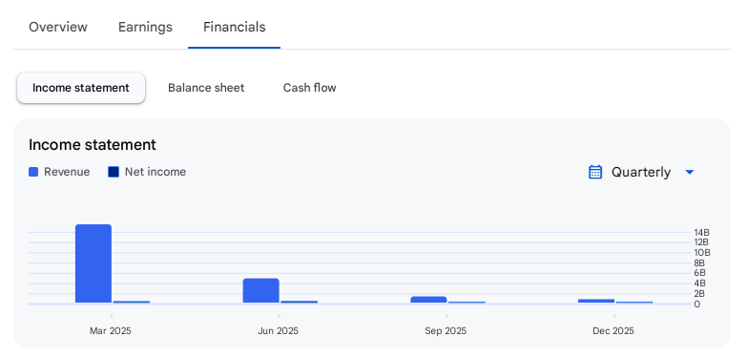Click the 2B y-axis value
The image size is (746, 357).
tap(700, 293)
